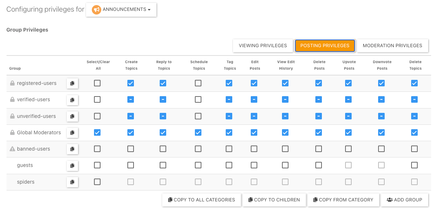The width and height of the screenshot is (442, 217).
Task: Click copy icon for verified-users row
Action: [x=72, y=100]
